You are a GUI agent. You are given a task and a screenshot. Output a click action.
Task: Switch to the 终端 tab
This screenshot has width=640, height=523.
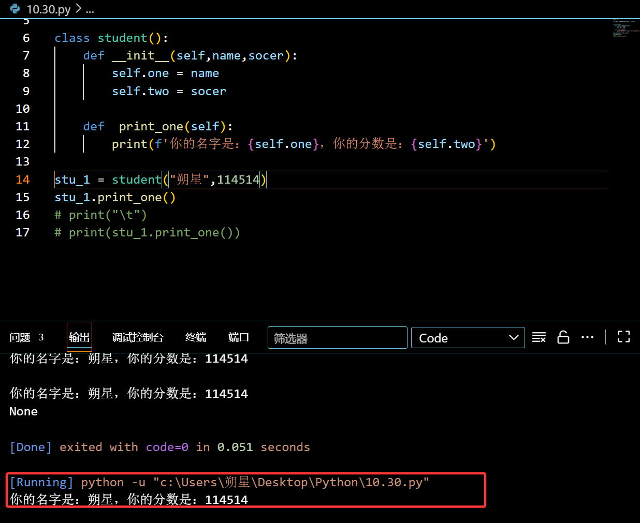(195, 337)
